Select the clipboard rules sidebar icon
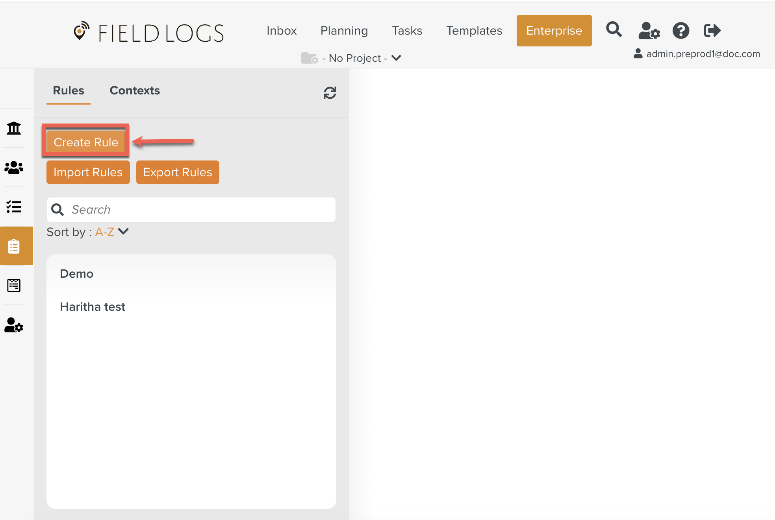 pos(14,246)
